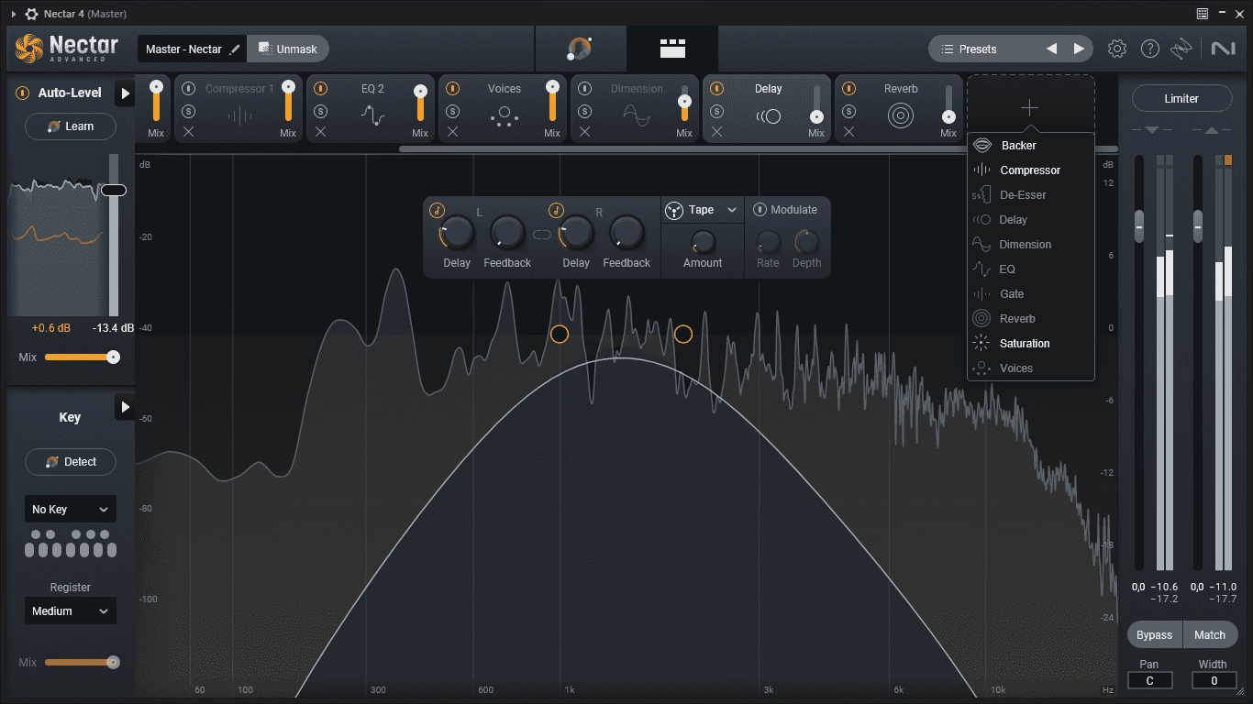Solo the Compressor 1 module

pos(188,111)
